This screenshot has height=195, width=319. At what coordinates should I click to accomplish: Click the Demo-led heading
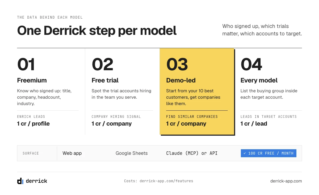click(x=181, y=80)
